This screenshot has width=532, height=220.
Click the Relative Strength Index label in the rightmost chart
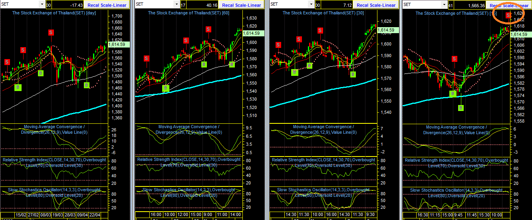pyautogui.click(x=456, y=163)
